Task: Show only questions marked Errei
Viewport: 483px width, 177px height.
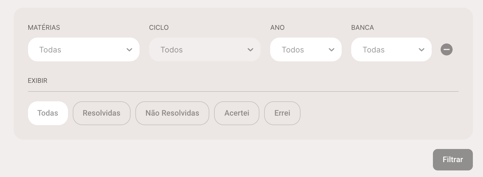Action: coord(282,113)
